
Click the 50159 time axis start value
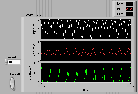[41, 86]
